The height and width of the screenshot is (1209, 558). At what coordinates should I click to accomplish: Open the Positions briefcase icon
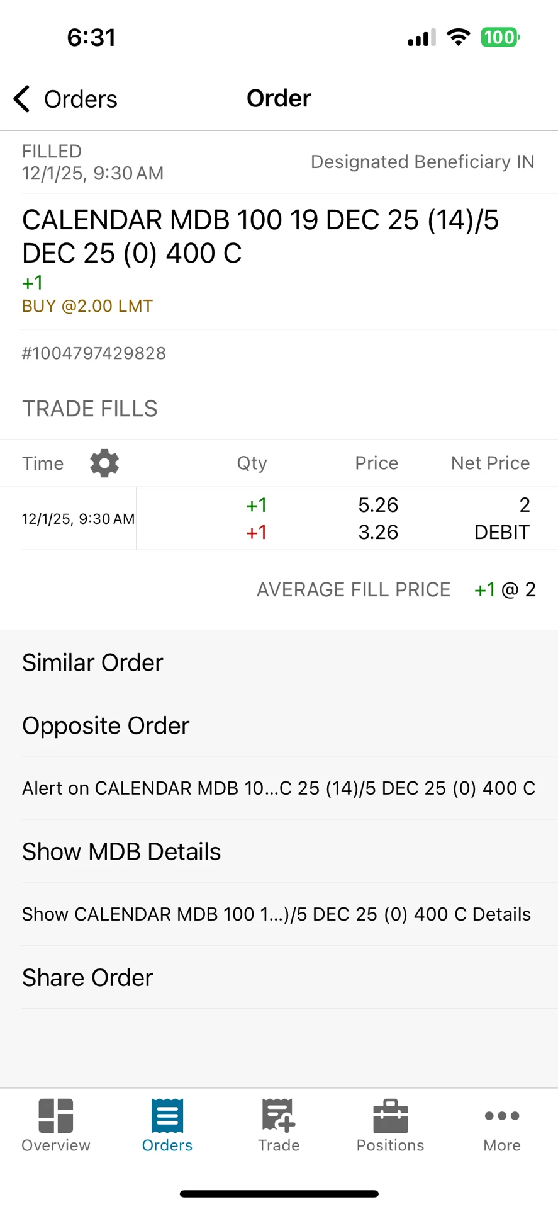[x=391, y=1116]
